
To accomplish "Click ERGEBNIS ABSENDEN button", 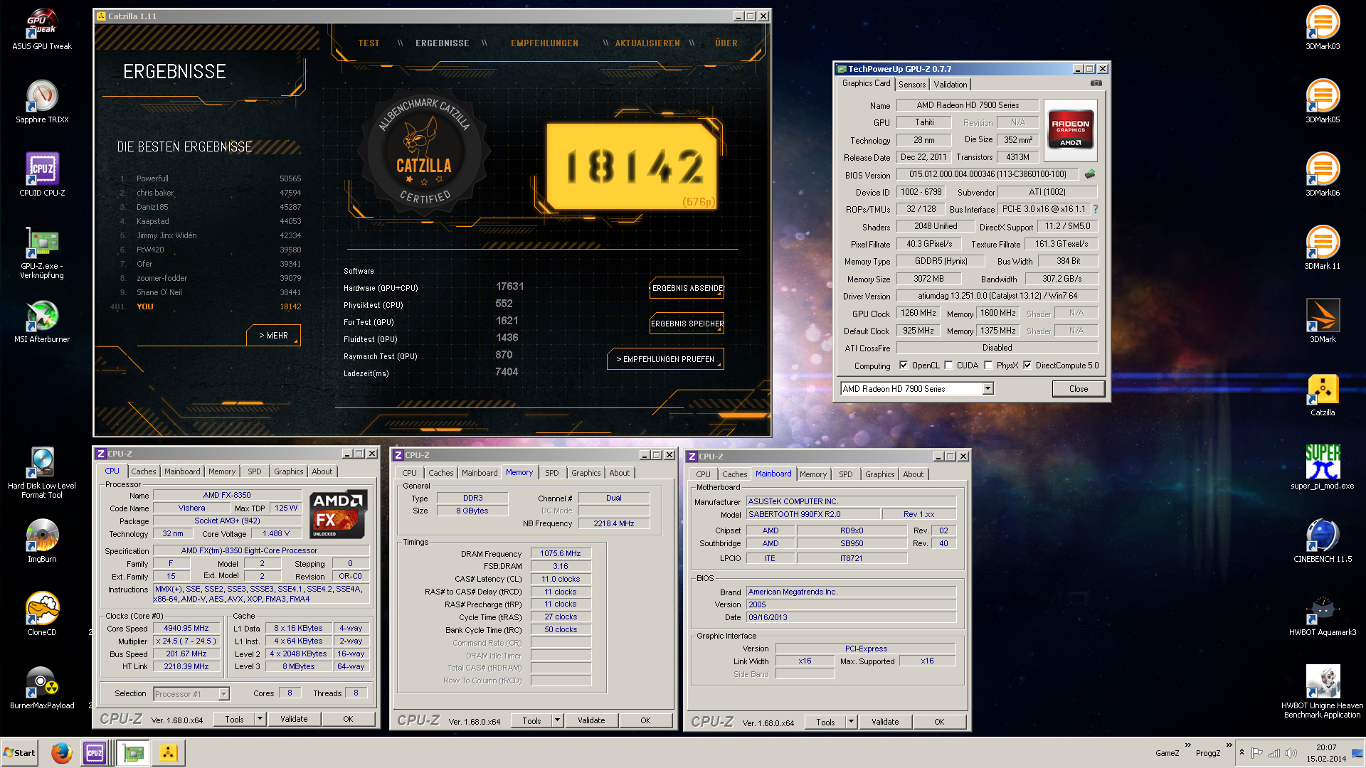I will (687, 288).
